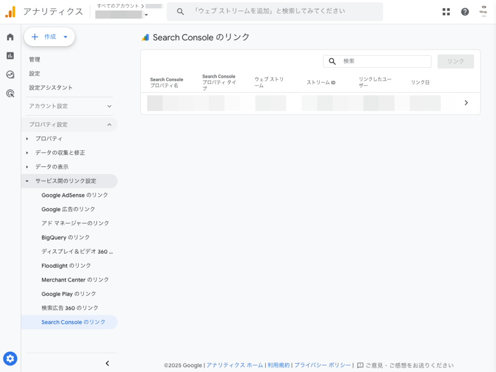
Task: Click リンク日 column header
Action: [420, 82]
